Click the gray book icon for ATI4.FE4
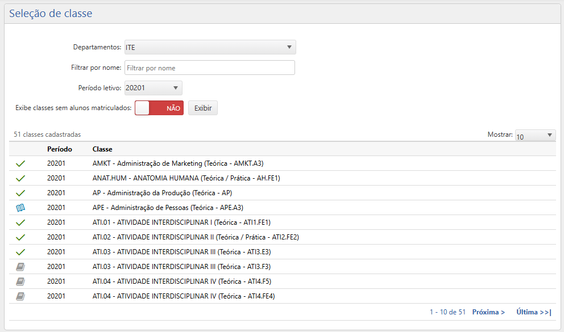 click(x=21, y=296)
